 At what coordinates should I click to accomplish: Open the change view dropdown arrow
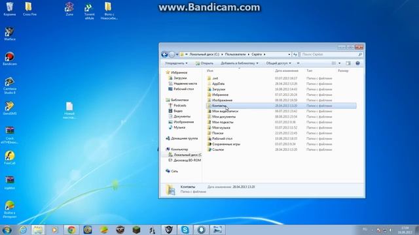pos(339,63)
